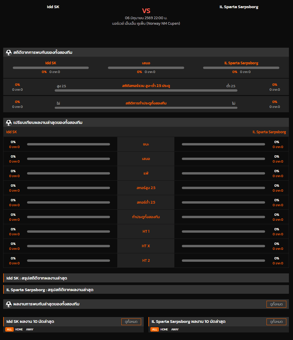Click the HT 2 row label
This screenshot has width=293, height=340.
pos(146,260)
